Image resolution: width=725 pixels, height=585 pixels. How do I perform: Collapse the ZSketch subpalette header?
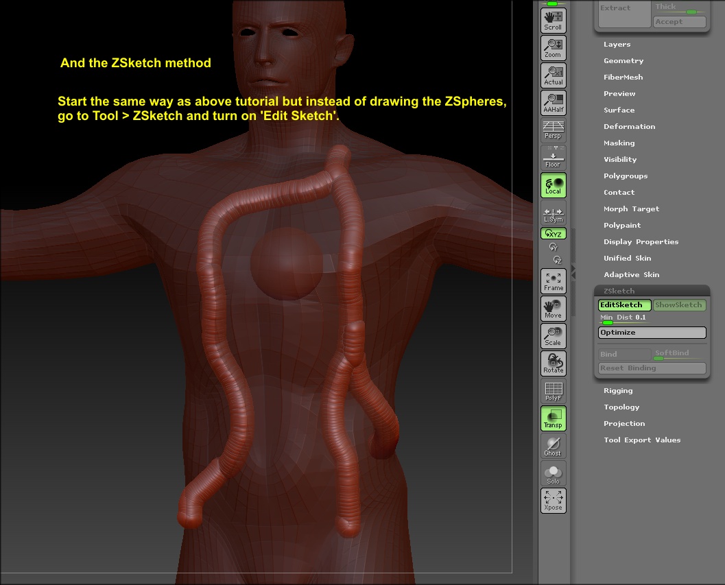[652, 291]
